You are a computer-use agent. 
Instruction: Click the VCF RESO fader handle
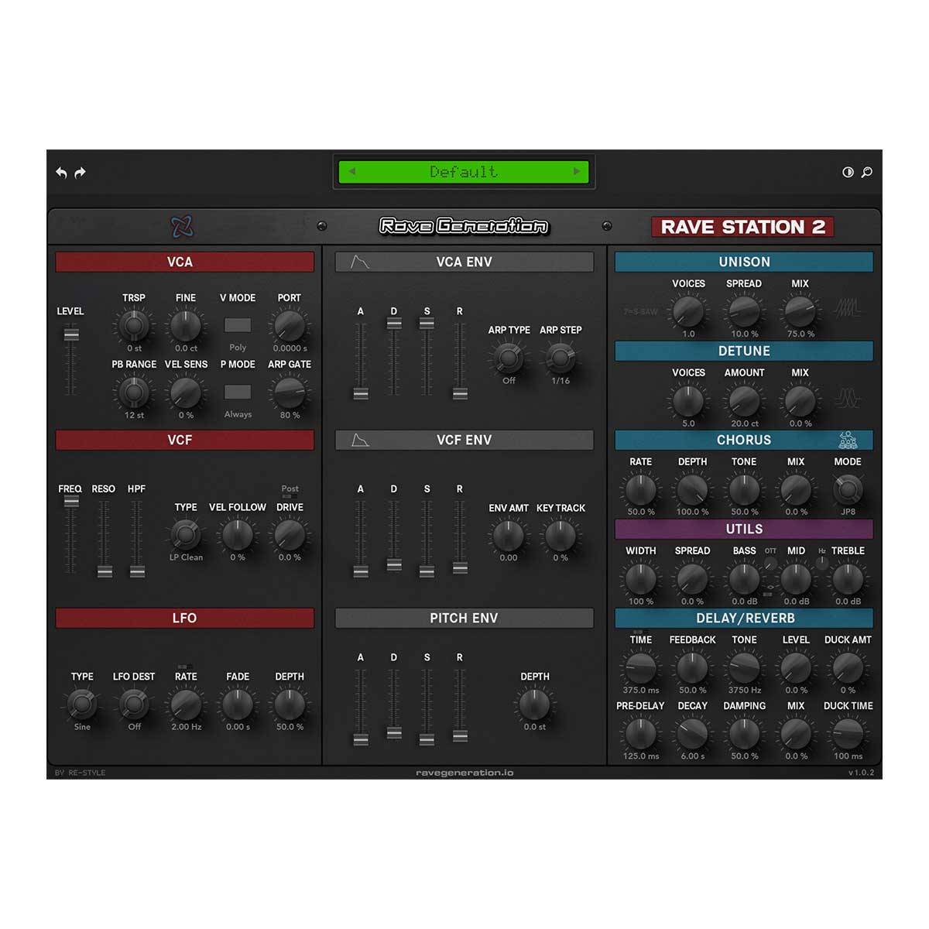click(105, 572)
